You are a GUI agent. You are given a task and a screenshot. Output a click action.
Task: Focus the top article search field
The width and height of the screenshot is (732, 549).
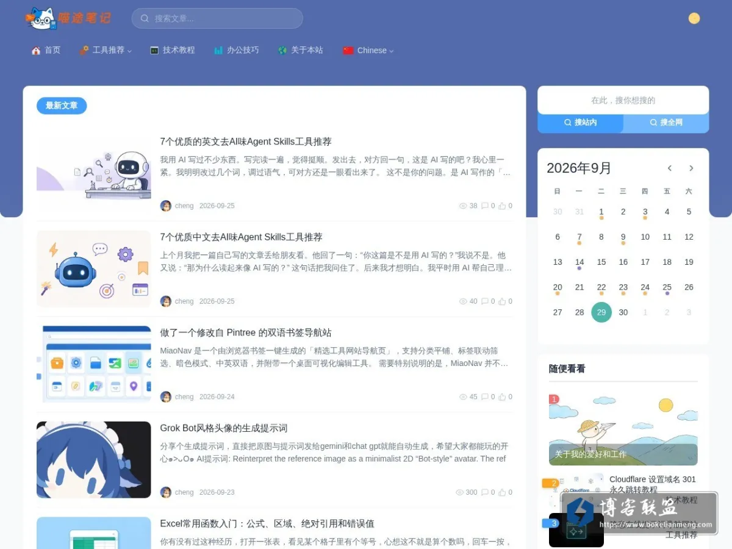[217, 18]
